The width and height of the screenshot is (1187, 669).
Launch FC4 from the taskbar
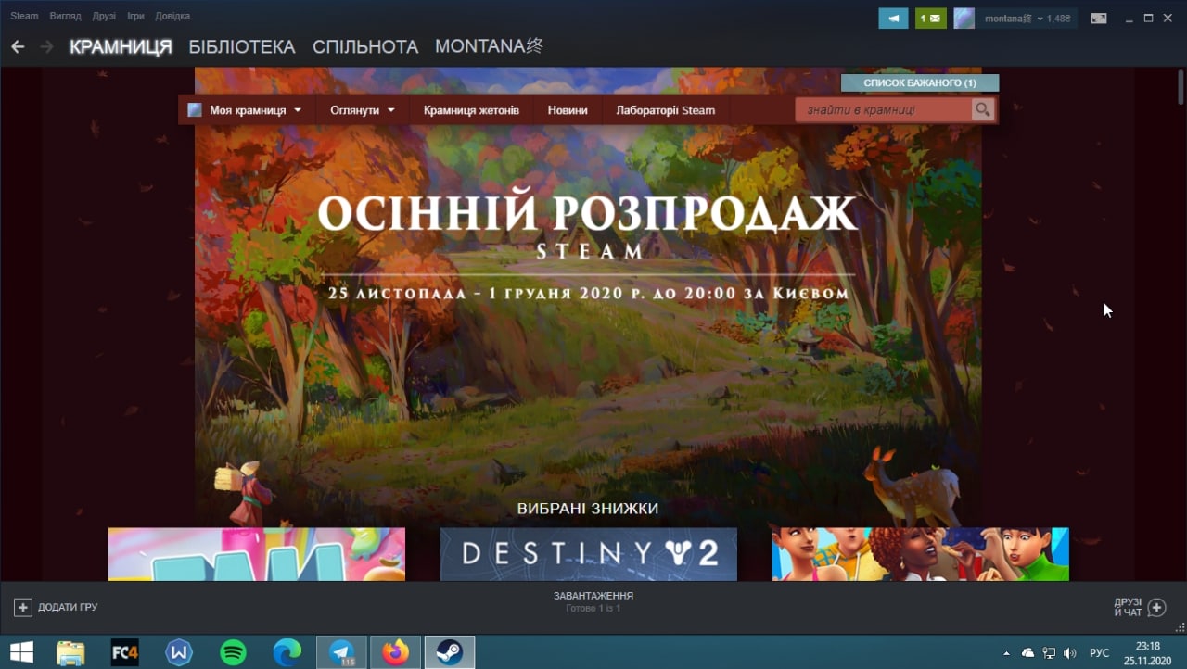[125, 652]
